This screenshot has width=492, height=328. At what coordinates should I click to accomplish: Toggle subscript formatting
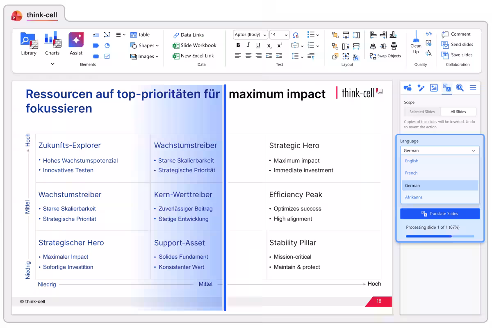pyautogui.click(x=269, y=46)
